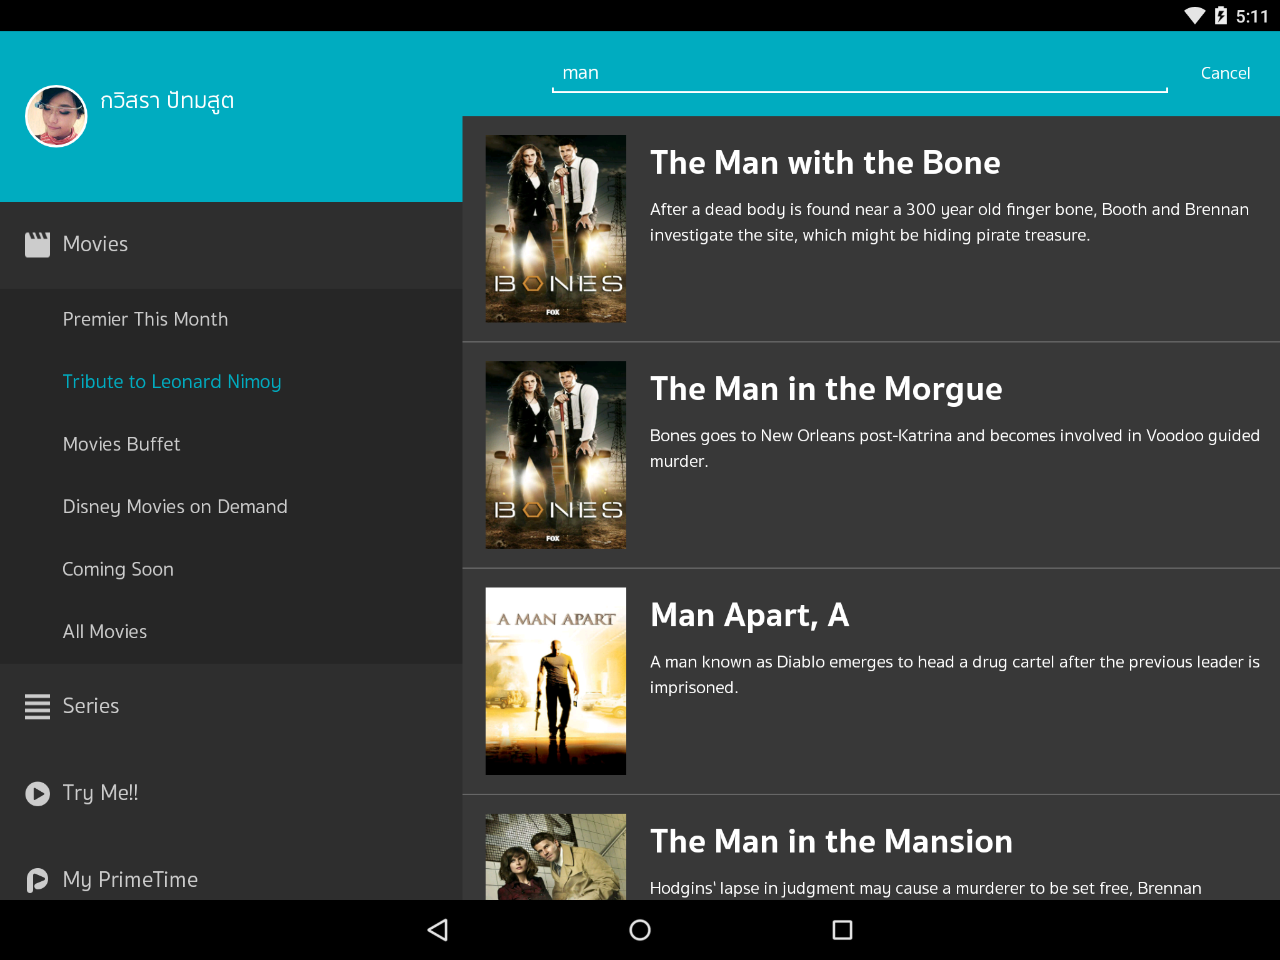1280x960 pixels.
Task: Open The Man with the Bone poster
Action: click(x=556, y=229)
